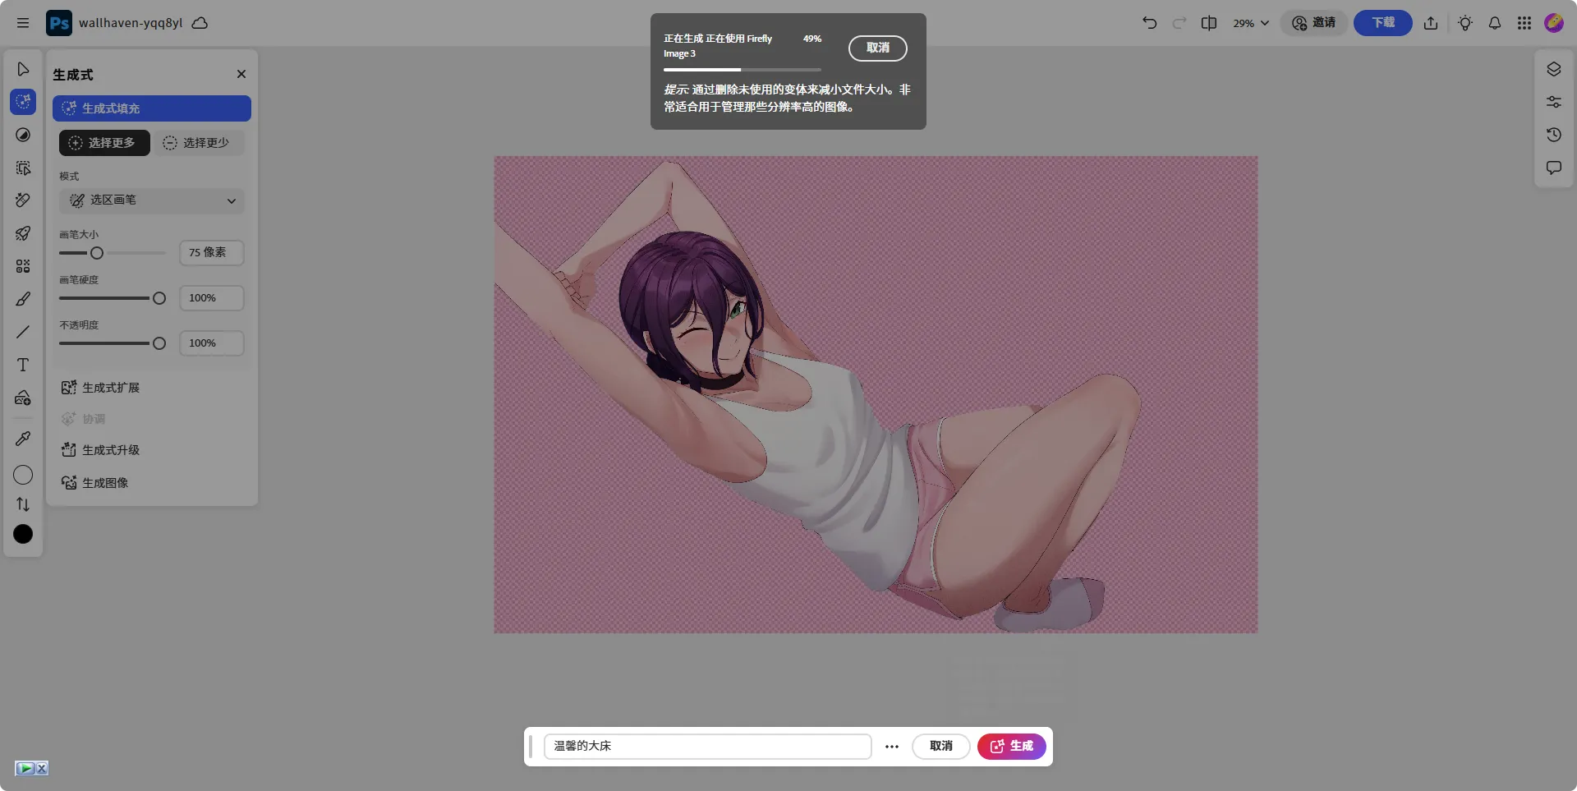Select the Move tool in the toolbar
Screen dimensions: 1577x791
pos(23,69)
